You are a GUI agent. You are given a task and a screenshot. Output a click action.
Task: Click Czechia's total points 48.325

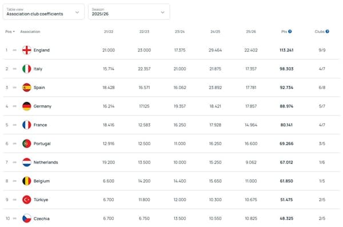286,218
